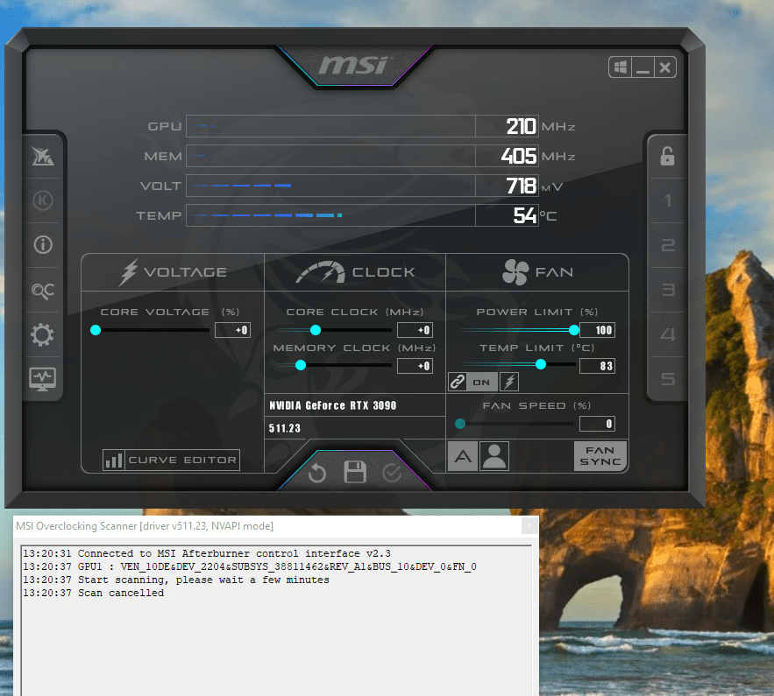
Task: Enable user defined fan control icon
Action: [494, 456]
